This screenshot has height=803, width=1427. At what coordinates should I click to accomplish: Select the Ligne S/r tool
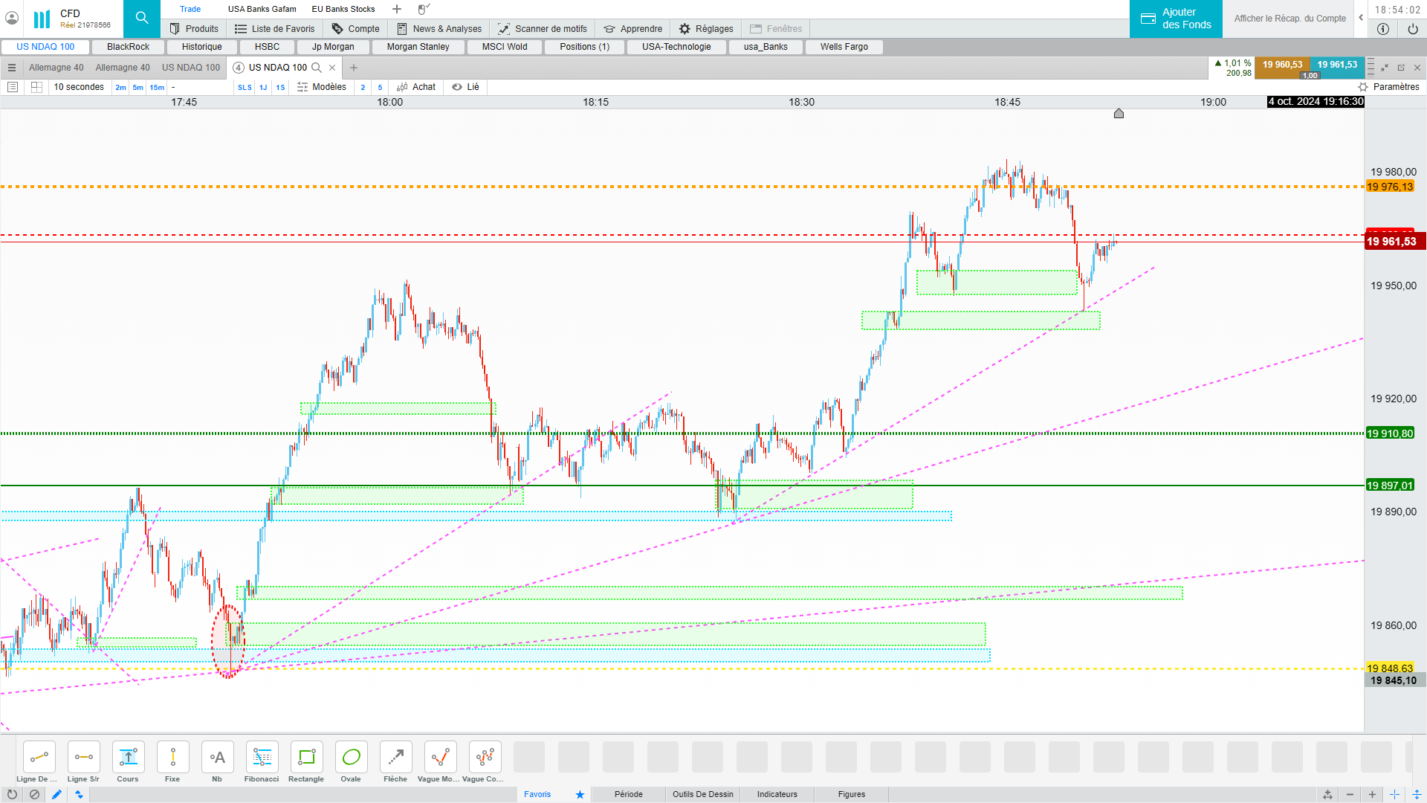(x=83, y=758)
